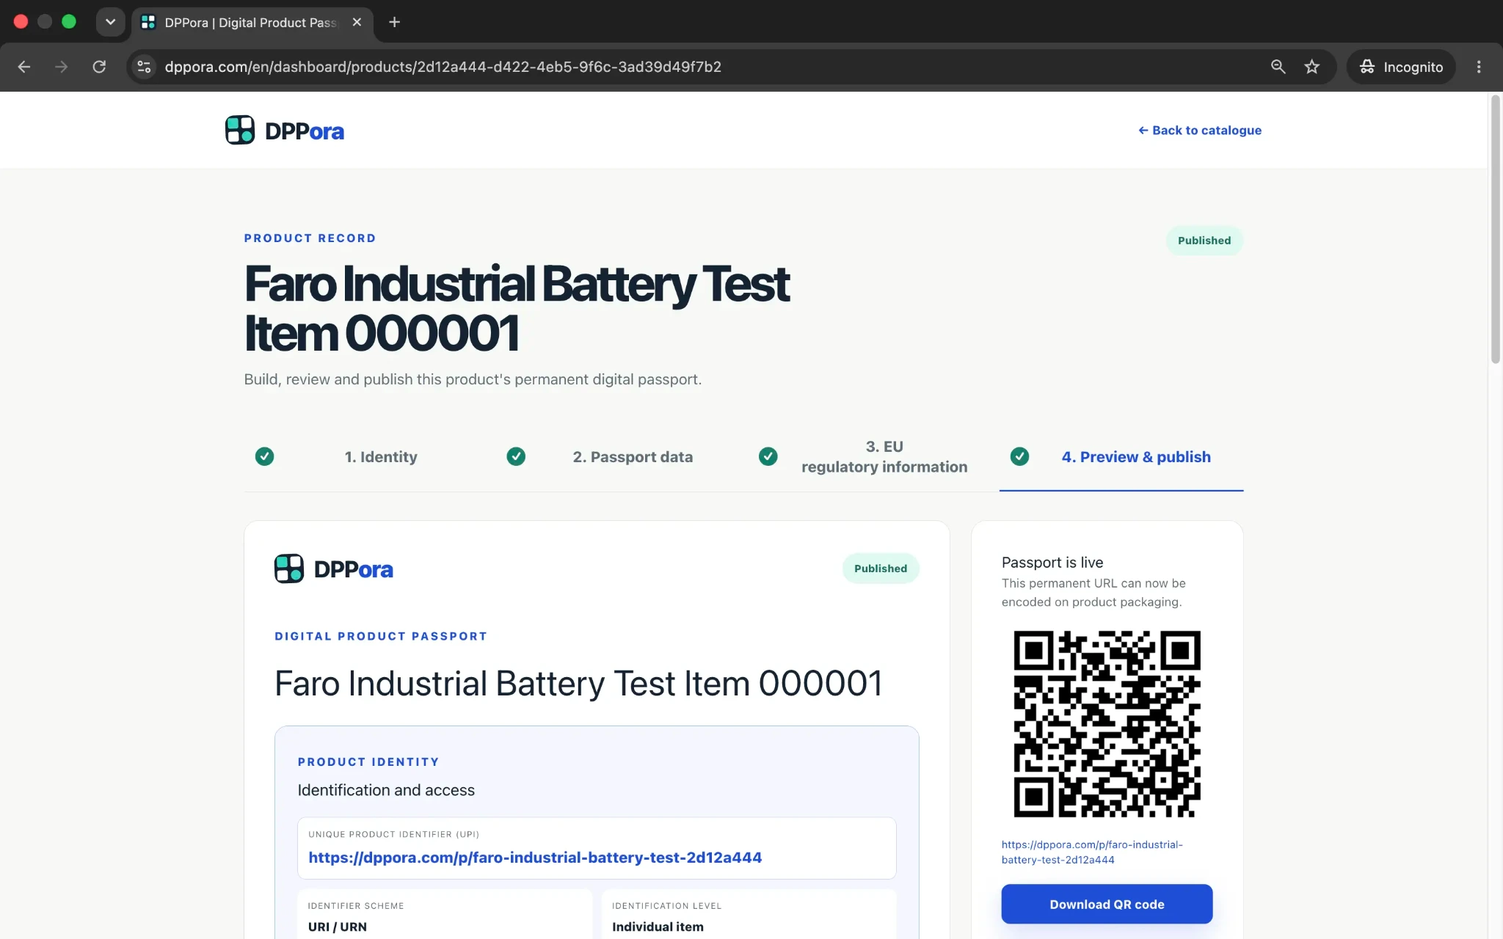Select the DPPora Digital Product Pass browser tab
The height and width of the screenshot is (939, 1503).
tap(252, 23)
